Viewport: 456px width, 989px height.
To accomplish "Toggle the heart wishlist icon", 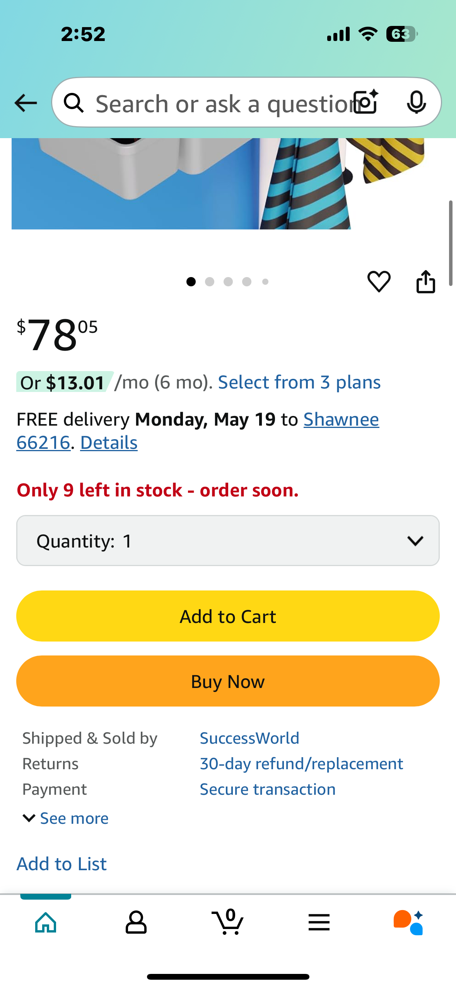I will 379,281.
